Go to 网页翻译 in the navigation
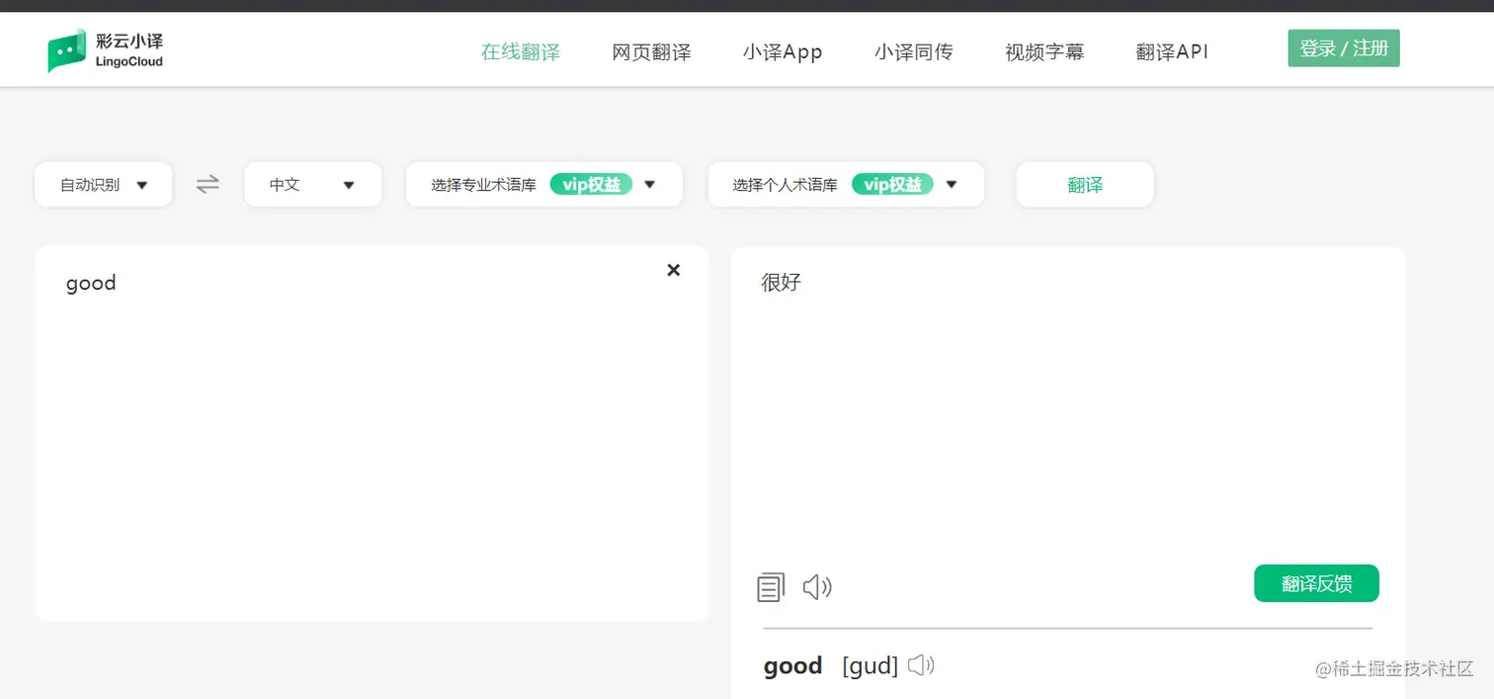The width and height of the screenshot is (1494, 699). pyautogui.click(x=651, y=52)
